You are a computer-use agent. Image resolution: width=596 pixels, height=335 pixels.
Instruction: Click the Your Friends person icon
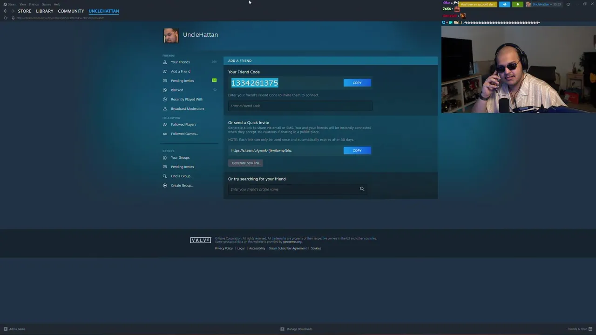tap(165, 62)
